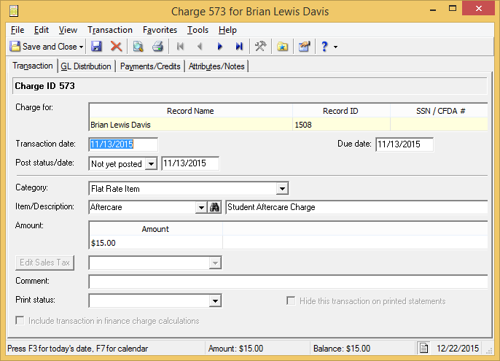Click the blue floppy disk Save icon
The image size is (500, 361).
96,47
